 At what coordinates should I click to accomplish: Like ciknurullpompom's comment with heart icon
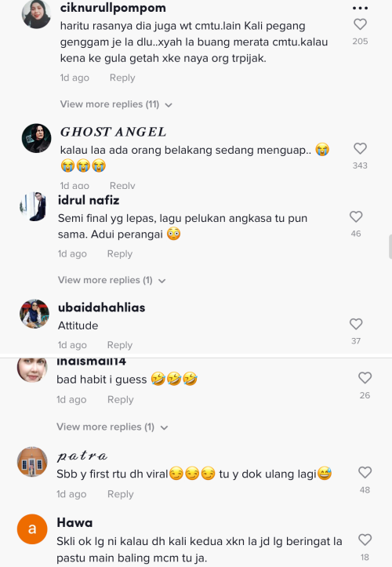360,24
